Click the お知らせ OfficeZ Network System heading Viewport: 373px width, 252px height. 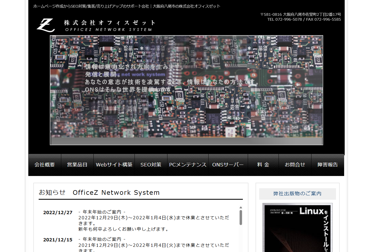(x=99, y=192)
